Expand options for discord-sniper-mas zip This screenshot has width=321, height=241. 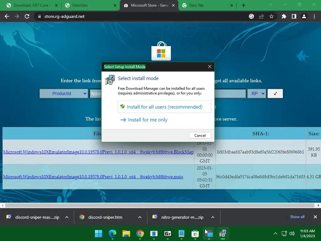tap(67, 217)
